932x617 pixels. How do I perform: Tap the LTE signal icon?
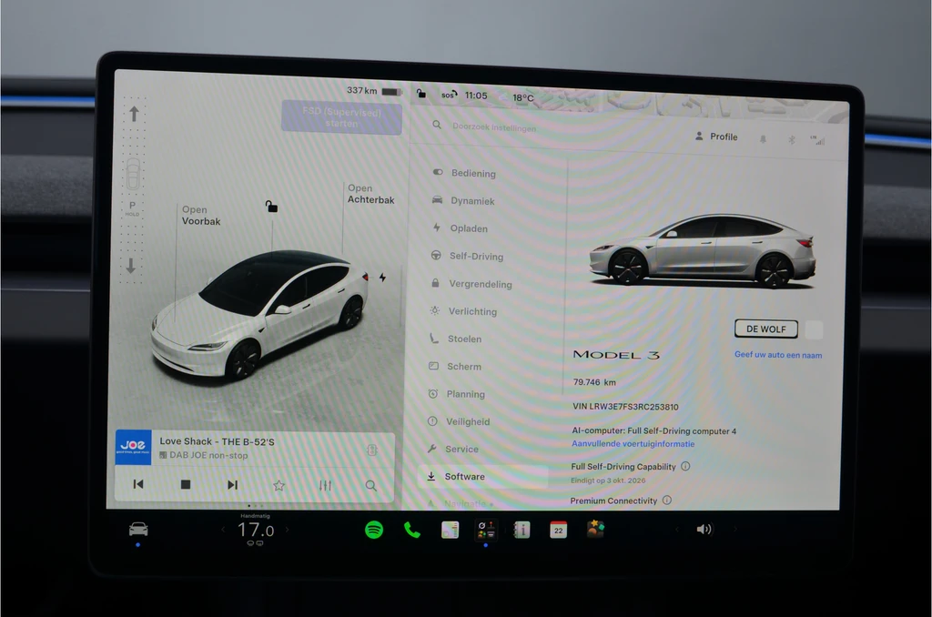[818, 140]
